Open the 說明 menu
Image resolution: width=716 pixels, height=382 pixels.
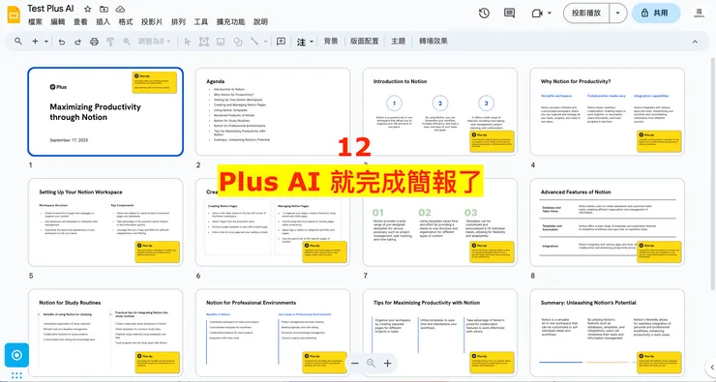(x=260, y=22)
